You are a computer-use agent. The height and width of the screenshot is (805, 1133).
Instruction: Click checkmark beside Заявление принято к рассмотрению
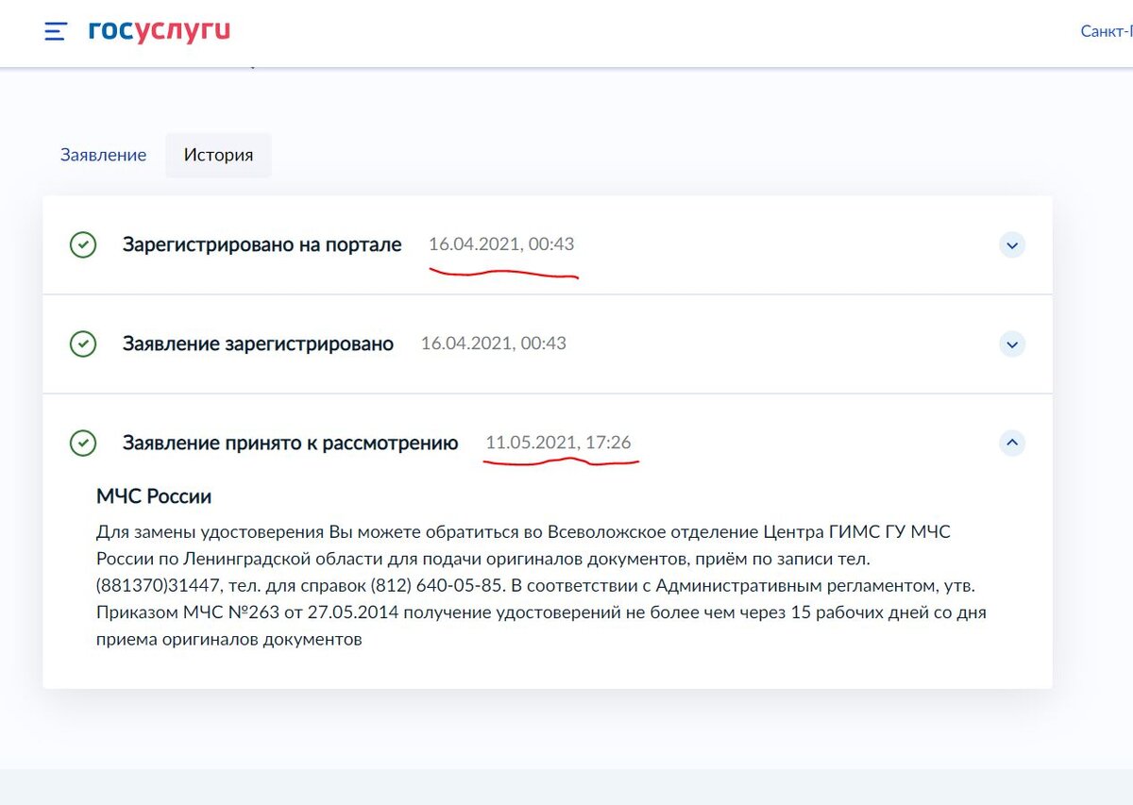point(83,443)
